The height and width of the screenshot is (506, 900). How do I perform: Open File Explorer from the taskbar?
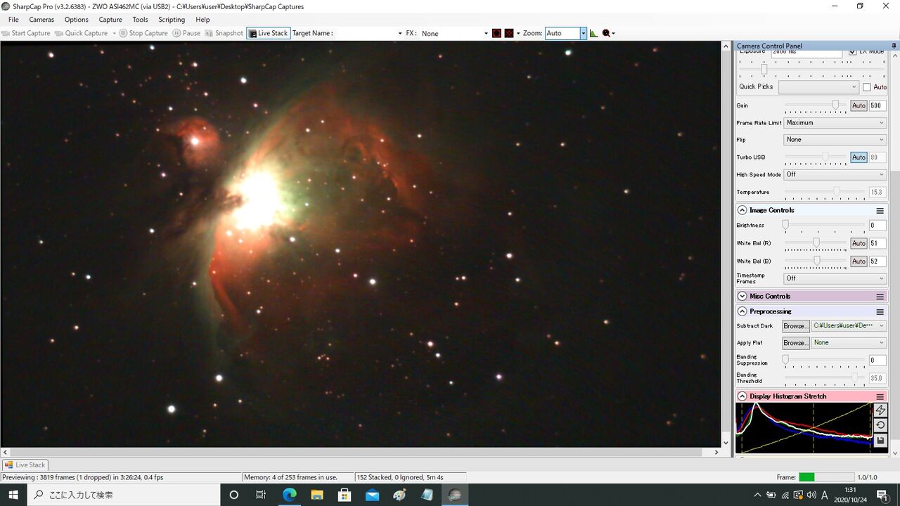tap(316, 495)
